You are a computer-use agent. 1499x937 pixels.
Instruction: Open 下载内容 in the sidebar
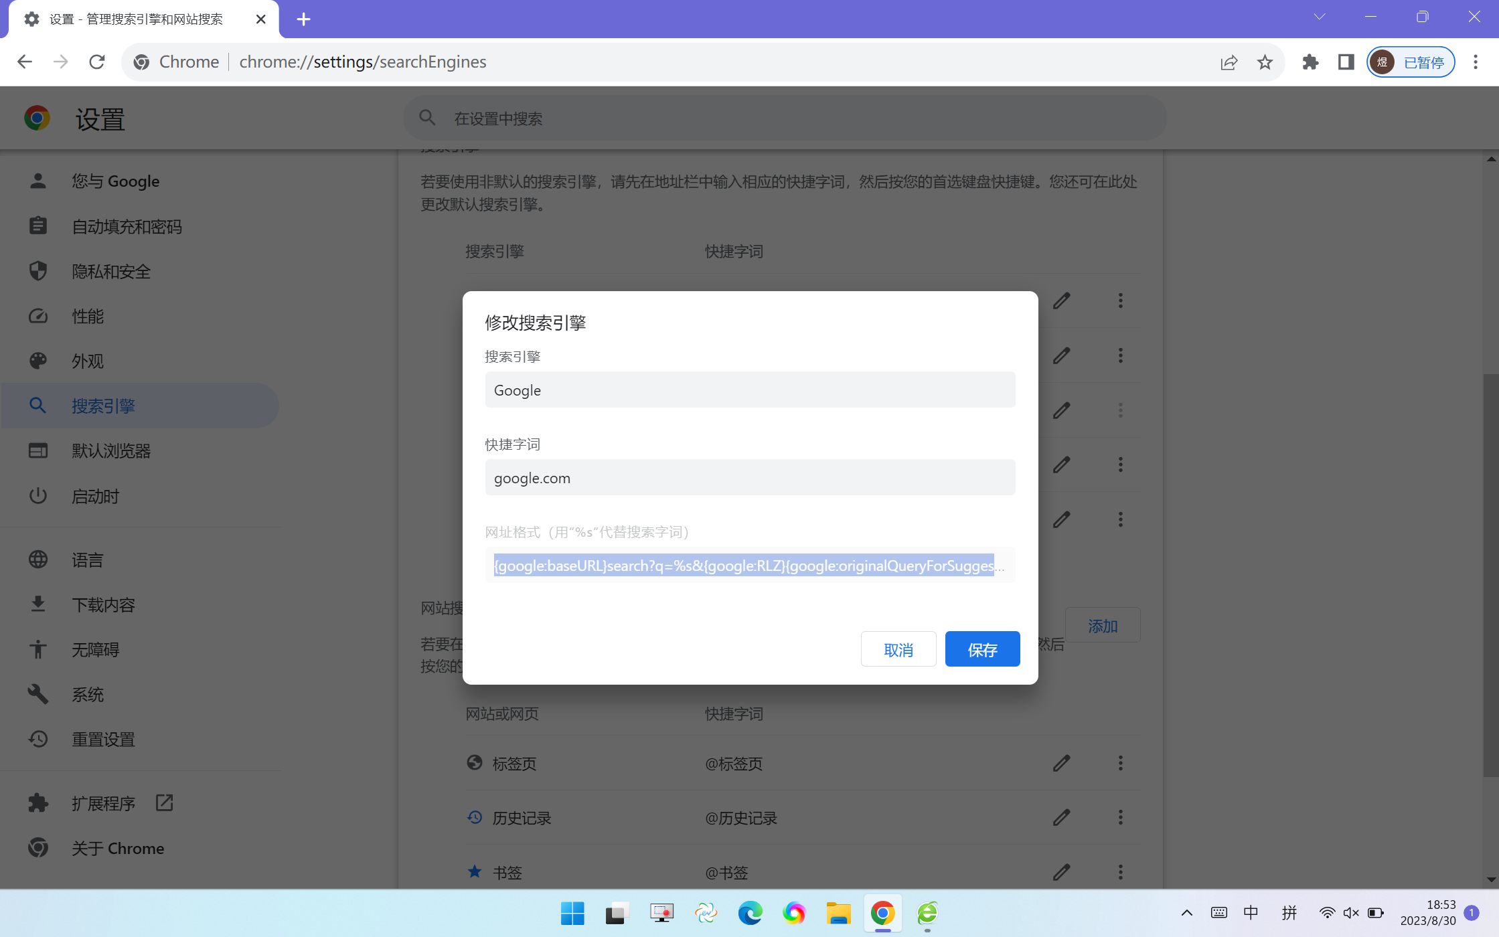click(x=140, y=604)
